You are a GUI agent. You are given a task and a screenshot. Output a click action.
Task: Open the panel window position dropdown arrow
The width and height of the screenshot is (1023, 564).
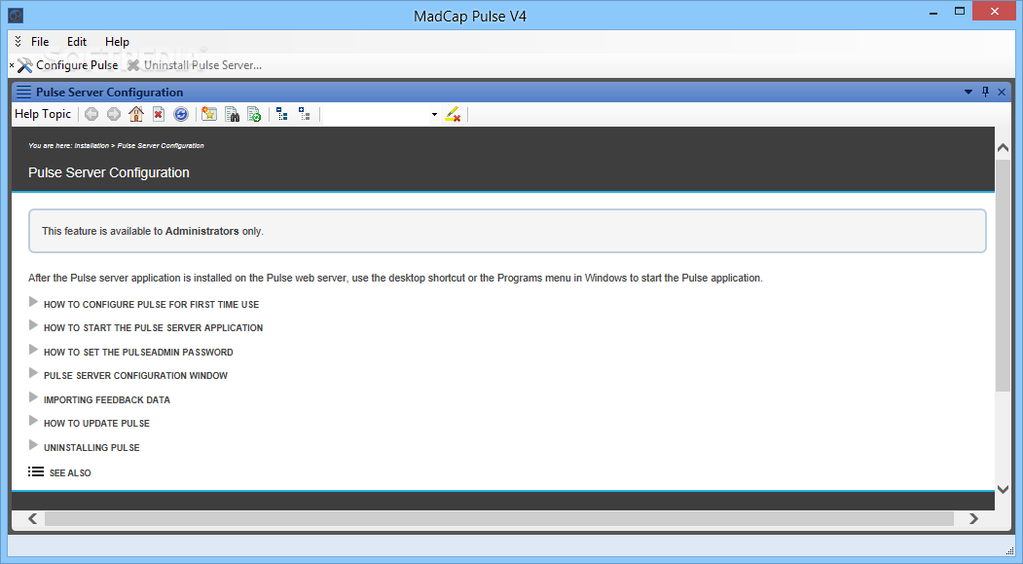point(968,92)
